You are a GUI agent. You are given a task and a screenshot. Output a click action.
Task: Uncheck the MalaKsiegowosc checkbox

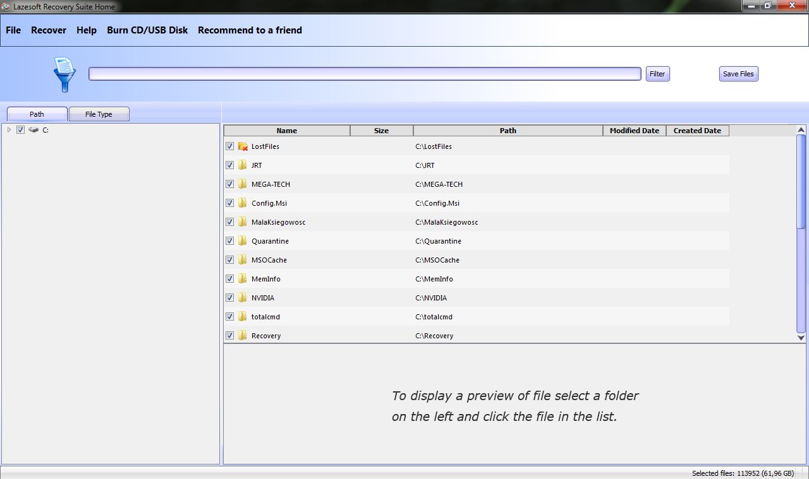230,222
